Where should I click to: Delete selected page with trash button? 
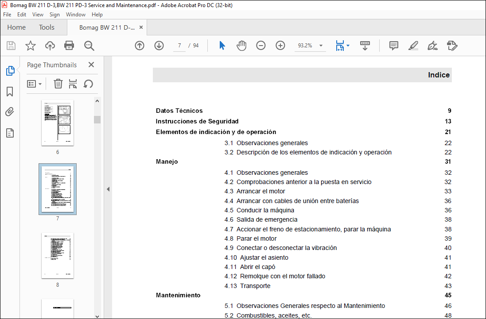pos(58,84)
